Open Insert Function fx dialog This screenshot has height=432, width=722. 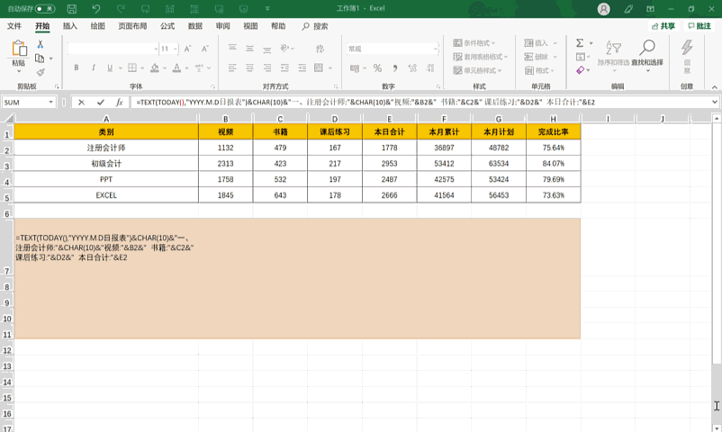click(x=119, y=103)
